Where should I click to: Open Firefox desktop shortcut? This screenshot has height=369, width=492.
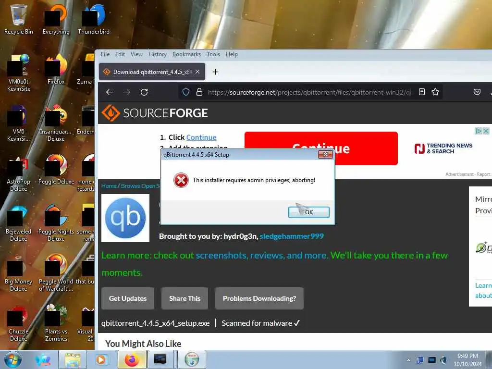56,69
